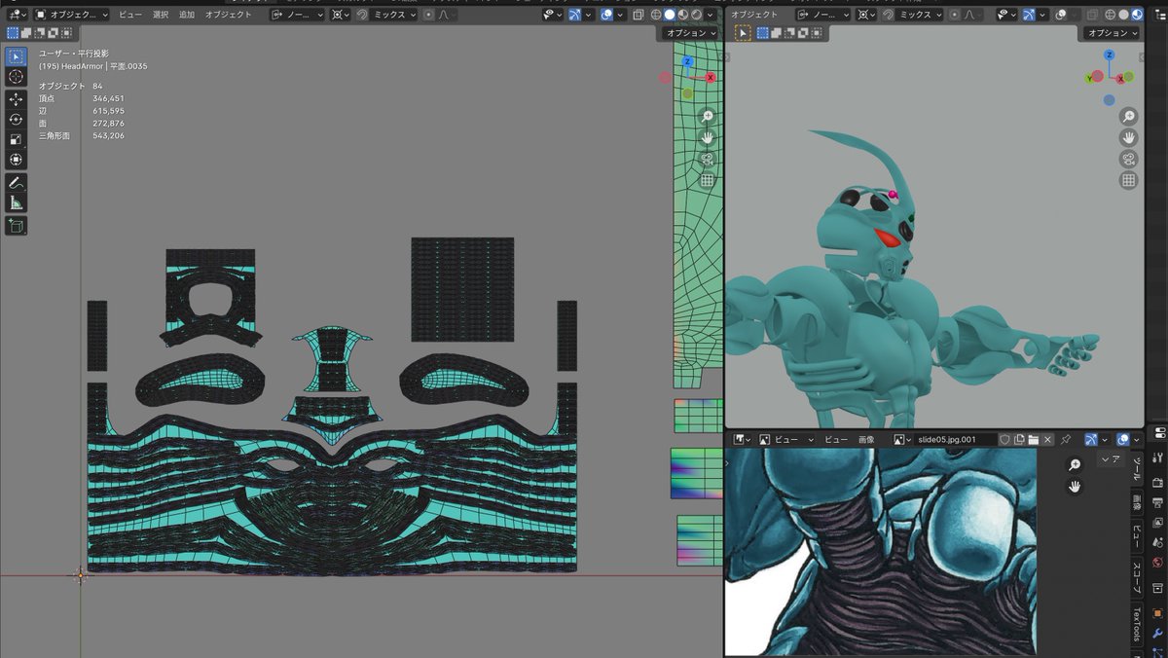Choose the Rotate tool in left toolbar
1168x658 pixels.
(x=17, y=119)
